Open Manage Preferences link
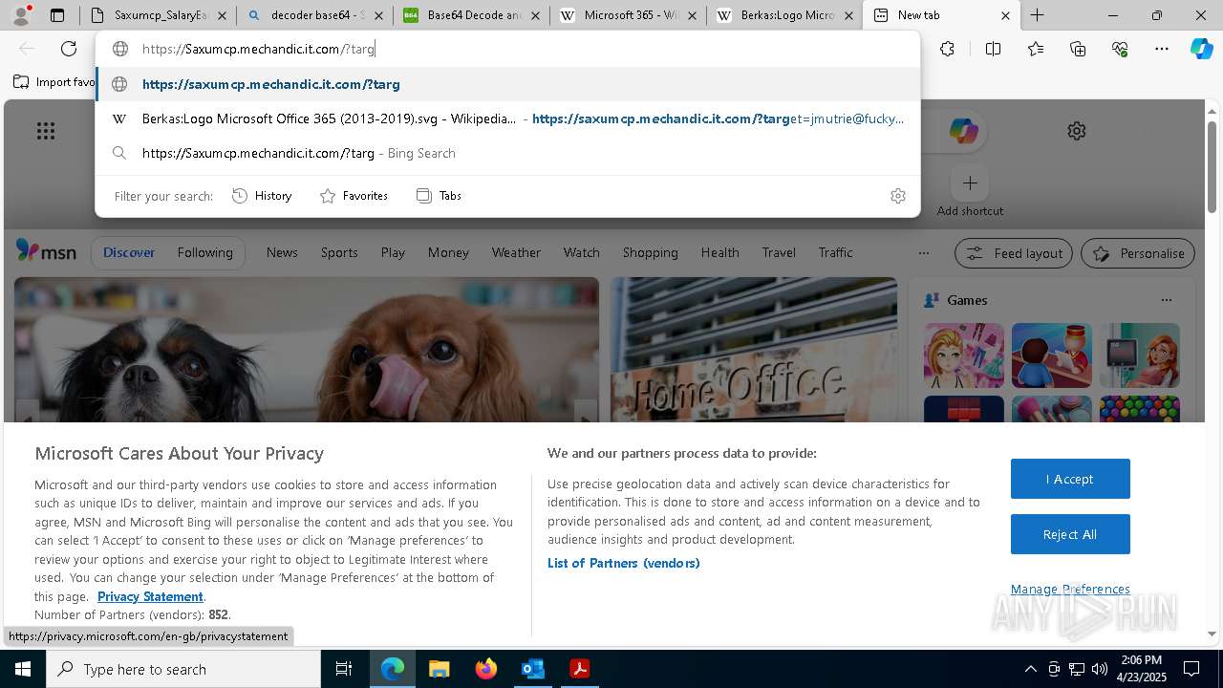This screenshot has height=688, width=1223. point(1070,589)
